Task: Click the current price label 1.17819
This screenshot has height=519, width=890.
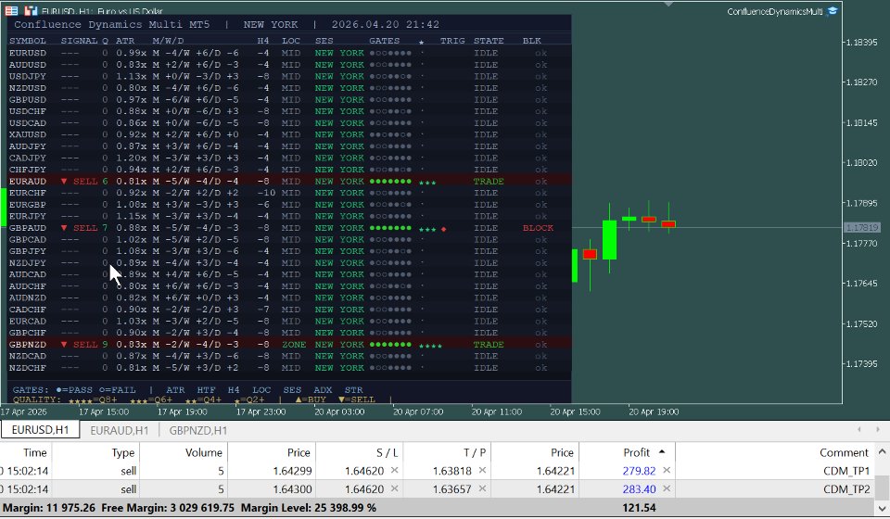Action: (861, 227)
